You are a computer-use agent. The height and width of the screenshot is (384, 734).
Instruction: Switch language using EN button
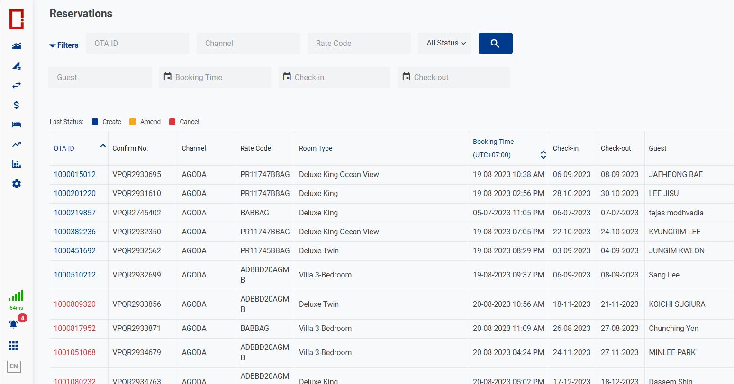[14, 366]
